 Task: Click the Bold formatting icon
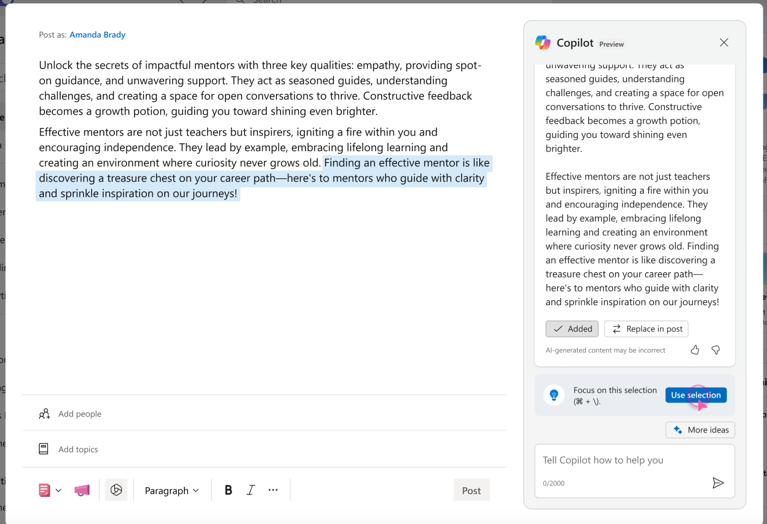click(228, 490)
